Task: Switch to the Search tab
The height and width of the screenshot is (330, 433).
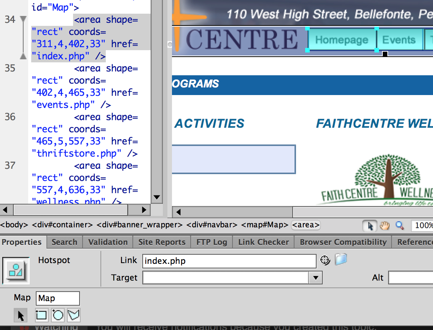Action: tap(64, 242)
